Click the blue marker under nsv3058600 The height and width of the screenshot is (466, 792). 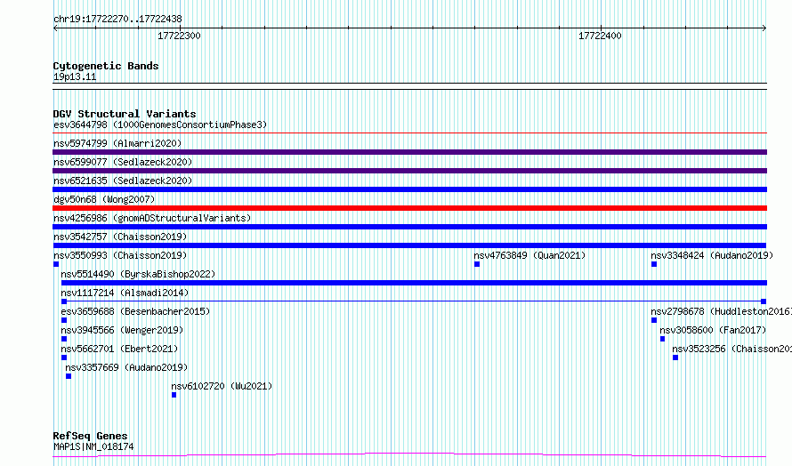[663, 339]
